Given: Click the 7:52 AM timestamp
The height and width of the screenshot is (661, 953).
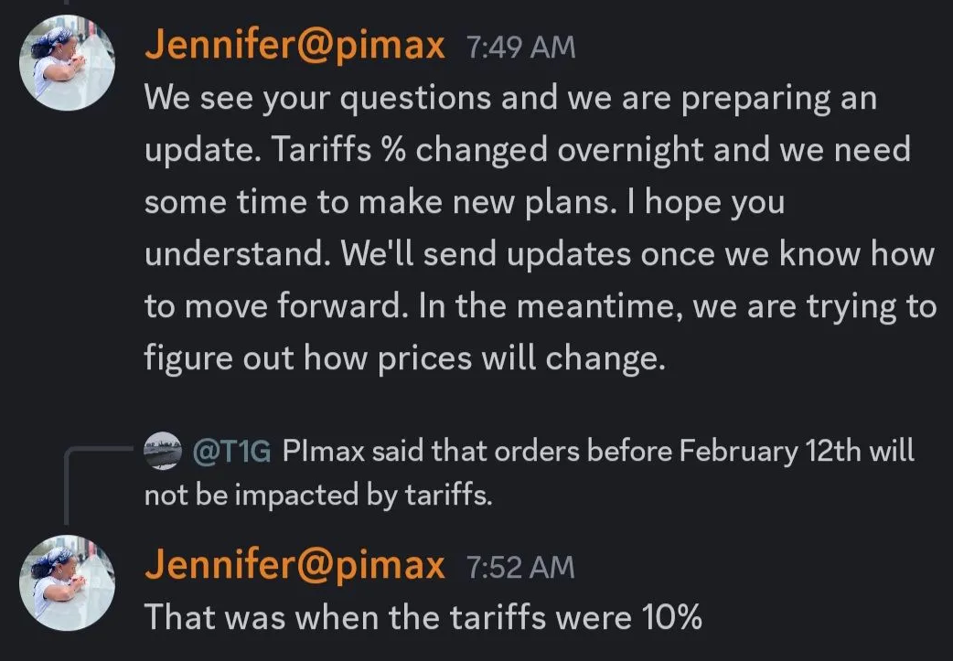Looking at the screenshot, I should (520, 567).
